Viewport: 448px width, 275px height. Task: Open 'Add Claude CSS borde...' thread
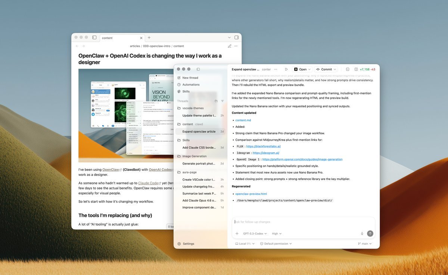click(x=200, y=147)
